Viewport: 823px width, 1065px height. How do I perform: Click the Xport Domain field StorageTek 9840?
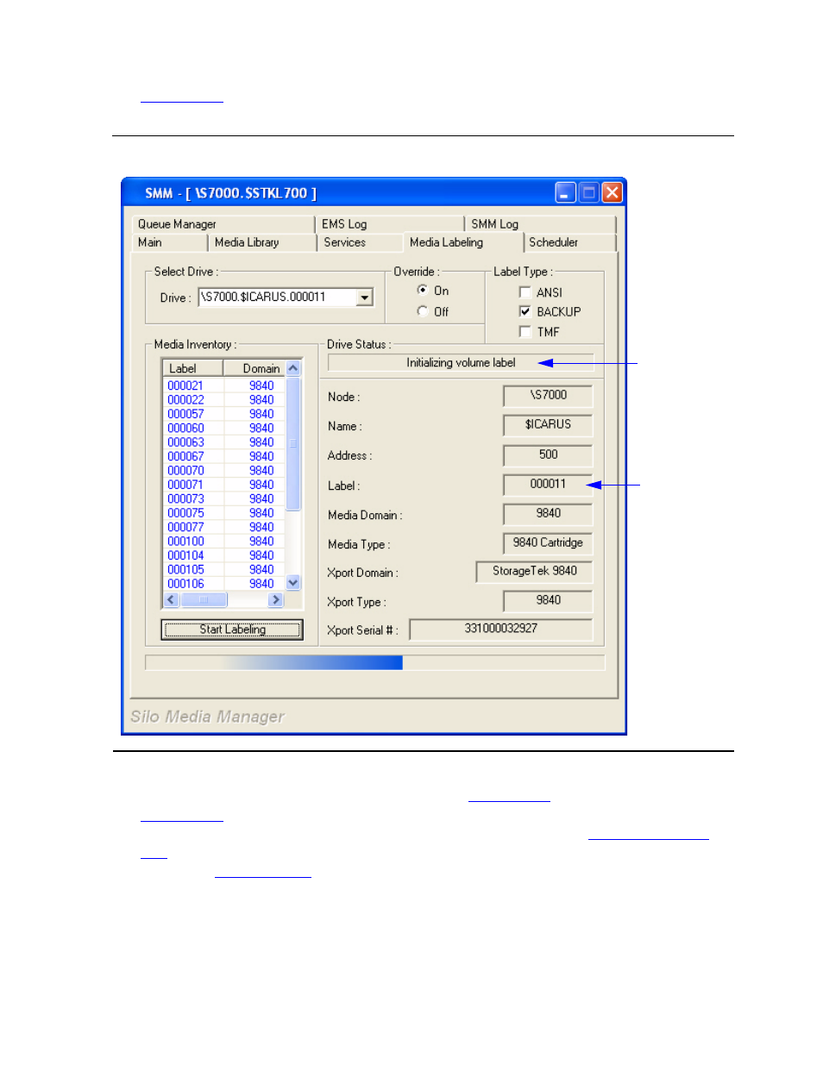pyautogui.click(x=534, y=571)
